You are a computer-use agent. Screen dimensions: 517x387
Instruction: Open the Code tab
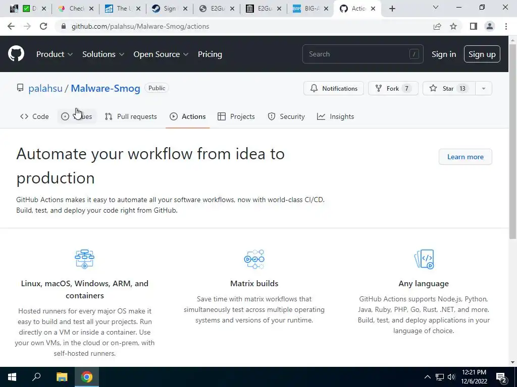tap(34, 116)
